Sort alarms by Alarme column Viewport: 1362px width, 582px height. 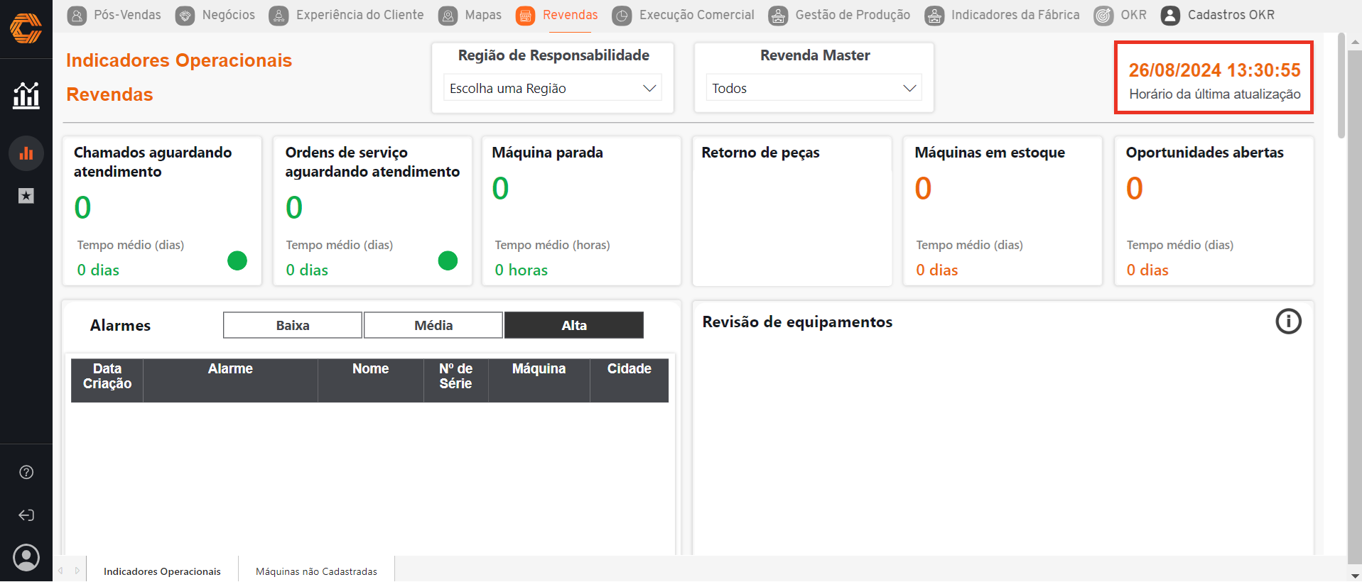[x=230, y=380]
